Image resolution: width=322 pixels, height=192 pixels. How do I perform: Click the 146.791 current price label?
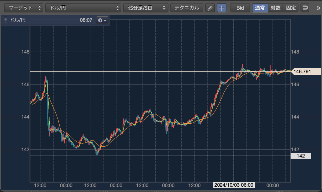pos(306,72)
